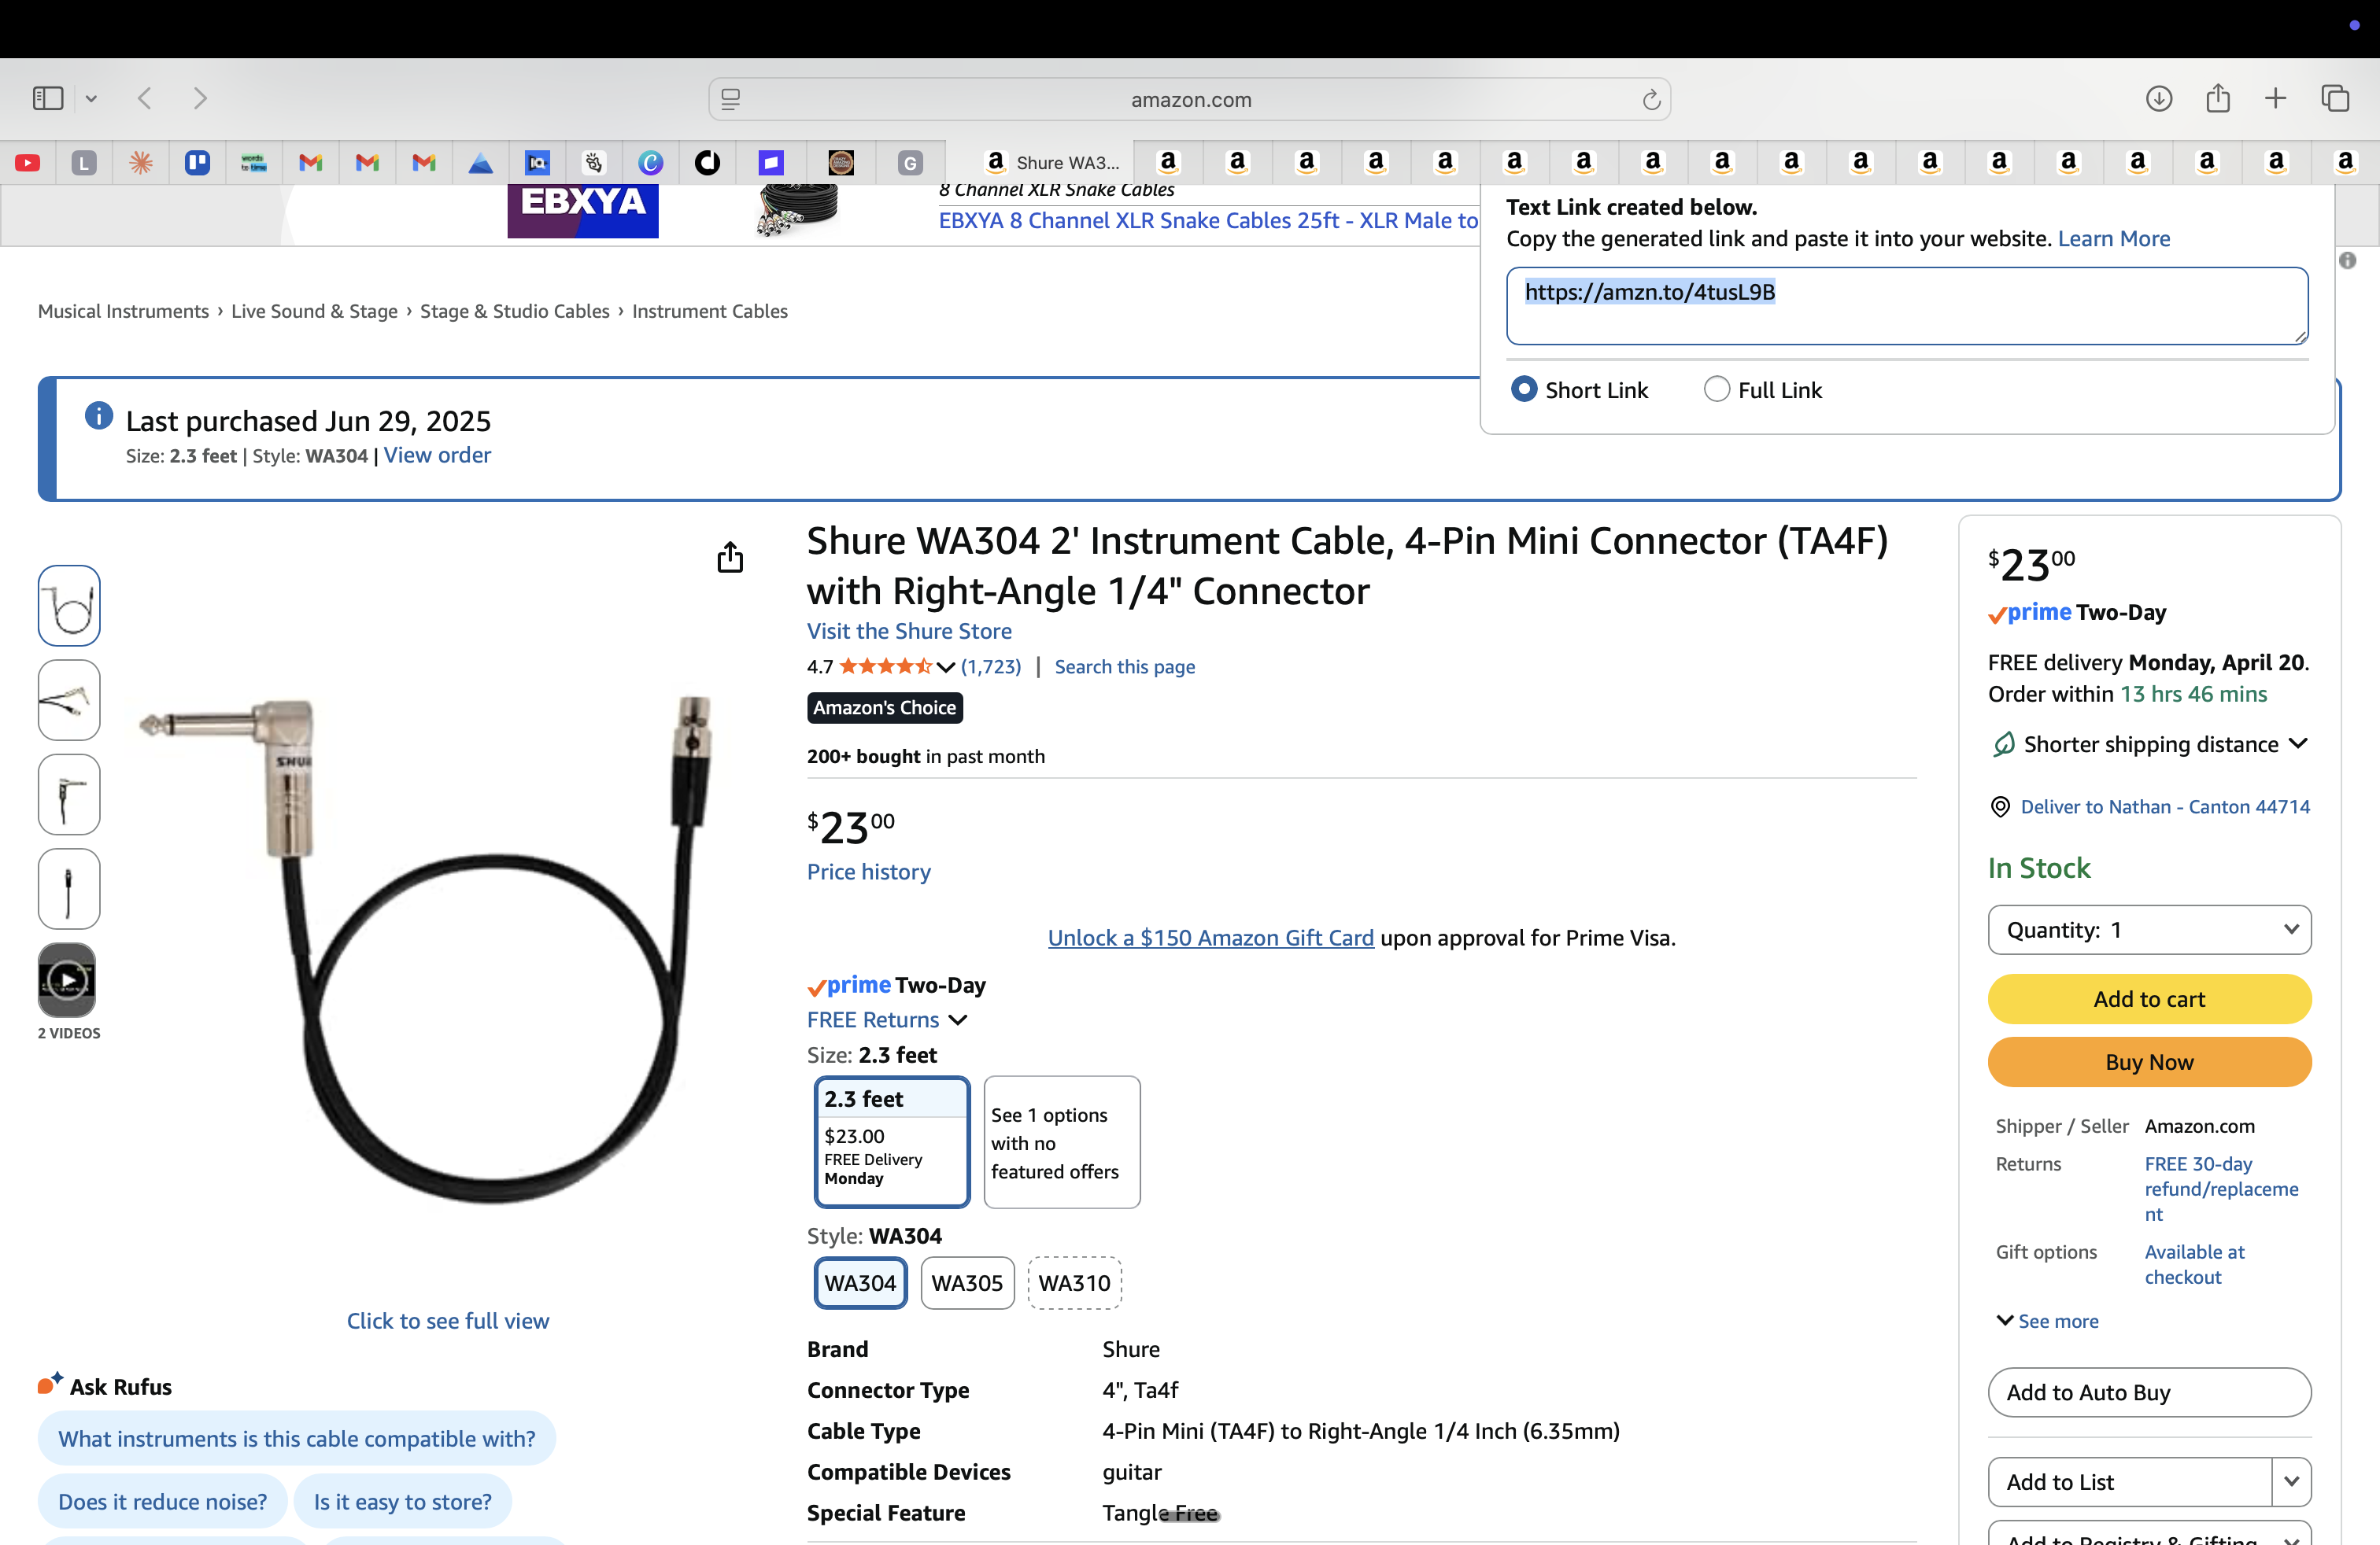Open the Add to List dropdown arrow

[2292, 1482]
